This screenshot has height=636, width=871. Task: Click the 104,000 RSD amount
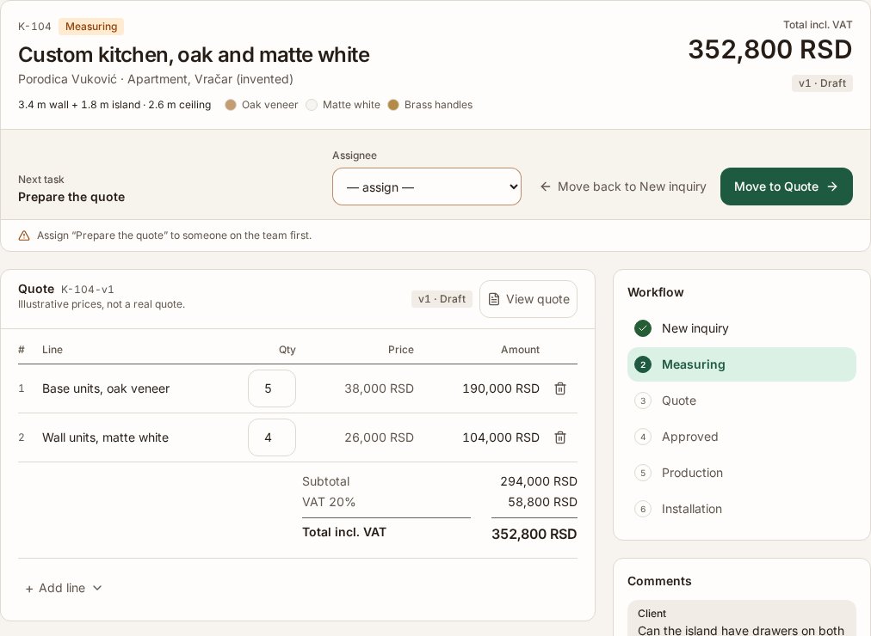click(x=501, y=437)
